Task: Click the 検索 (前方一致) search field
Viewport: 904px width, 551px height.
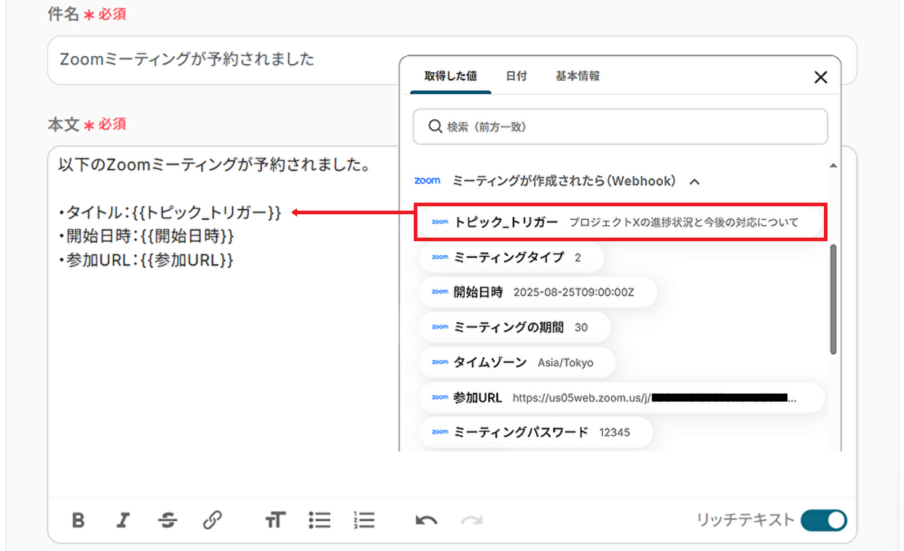Action: (x=620, y=127)
